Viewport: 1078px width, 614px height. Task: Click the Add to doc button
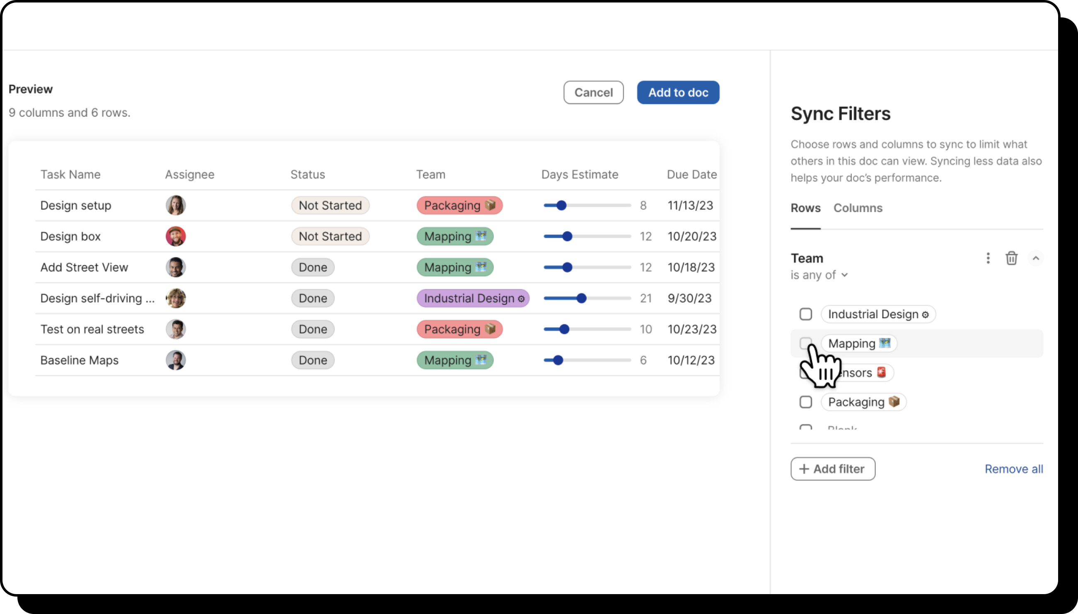point(677,92)
